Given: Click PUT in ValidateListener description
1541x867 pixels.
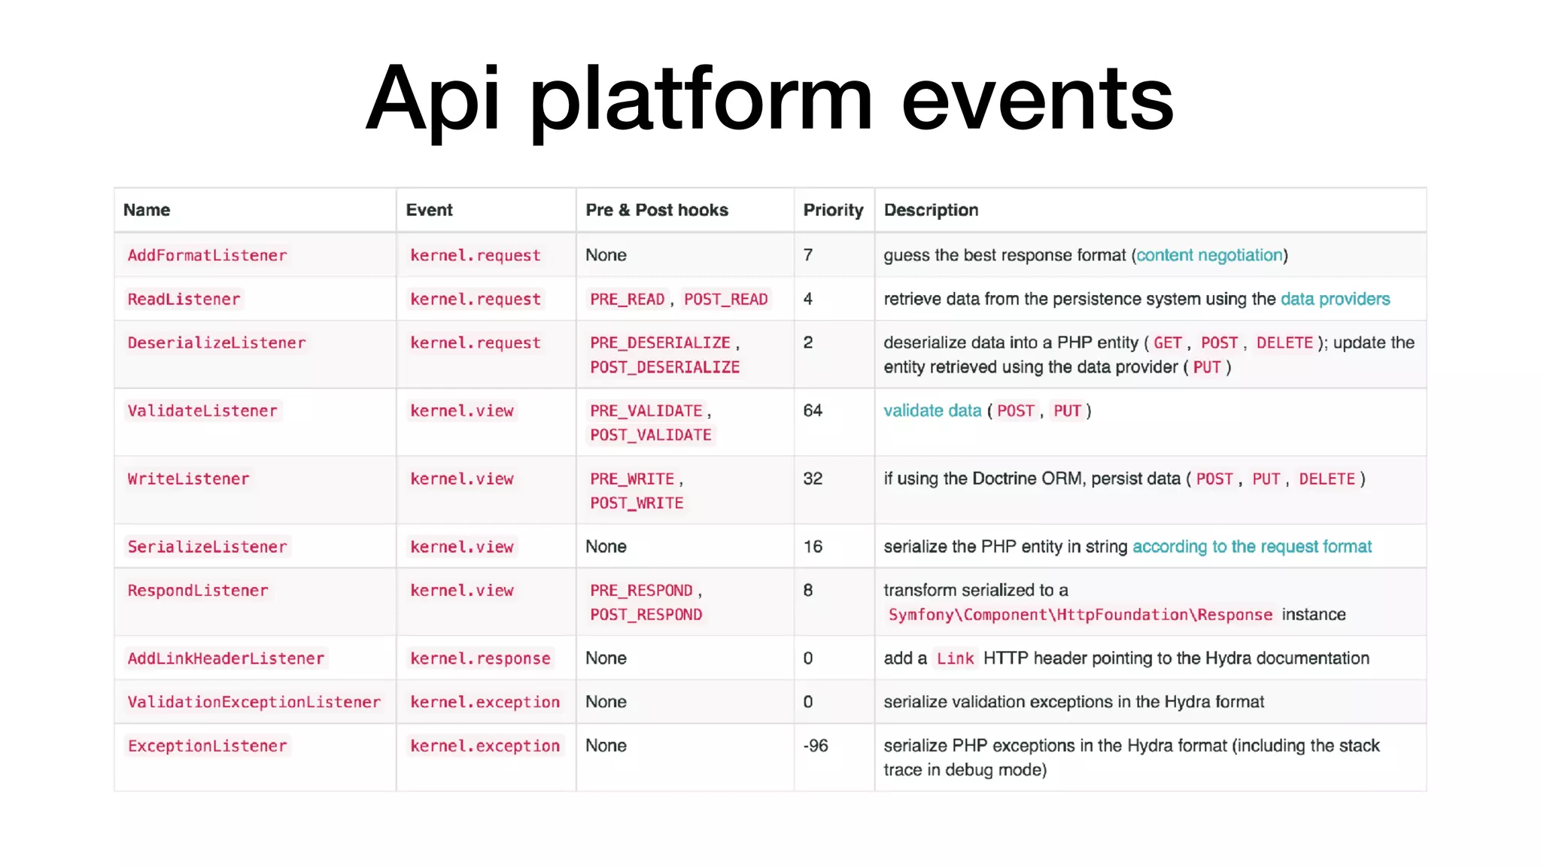Looking at the screenshot, I should pyautogui.click(x=1067, y=410).
